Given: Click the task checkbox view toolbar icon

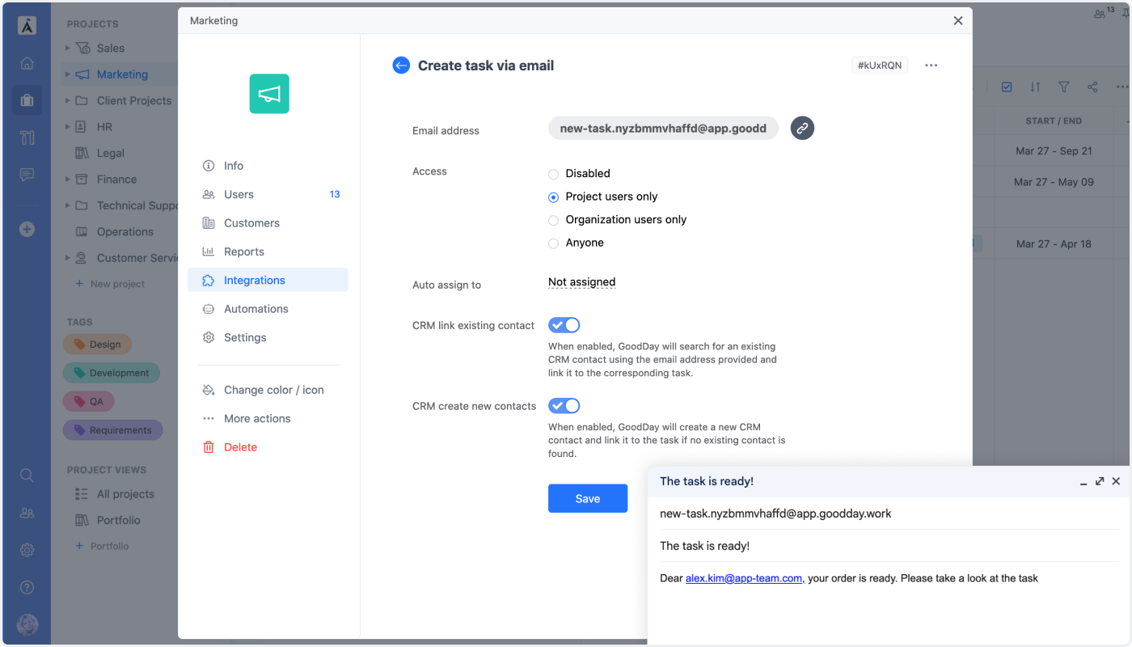Looking at the screenshot, I should 1007,87.
